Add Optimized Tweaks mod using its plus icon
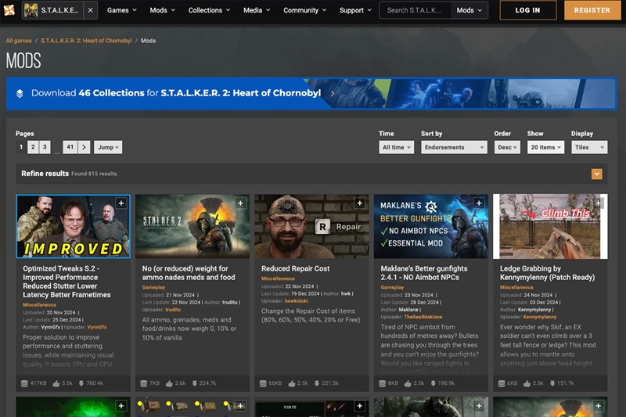 point(121,203)
